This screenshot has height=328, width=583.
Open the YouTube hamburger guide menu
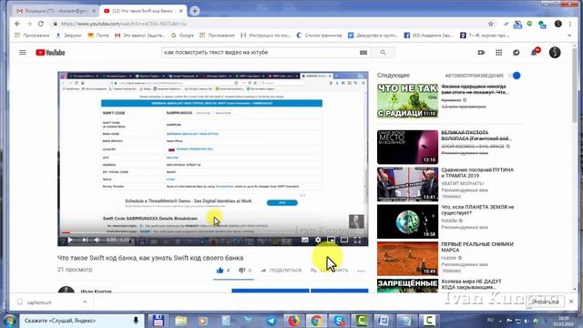point(23,53)
